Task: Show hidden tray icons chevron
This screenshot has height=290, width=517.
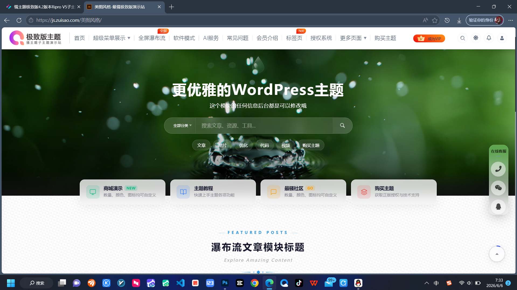Action: (x=427, y=283)
